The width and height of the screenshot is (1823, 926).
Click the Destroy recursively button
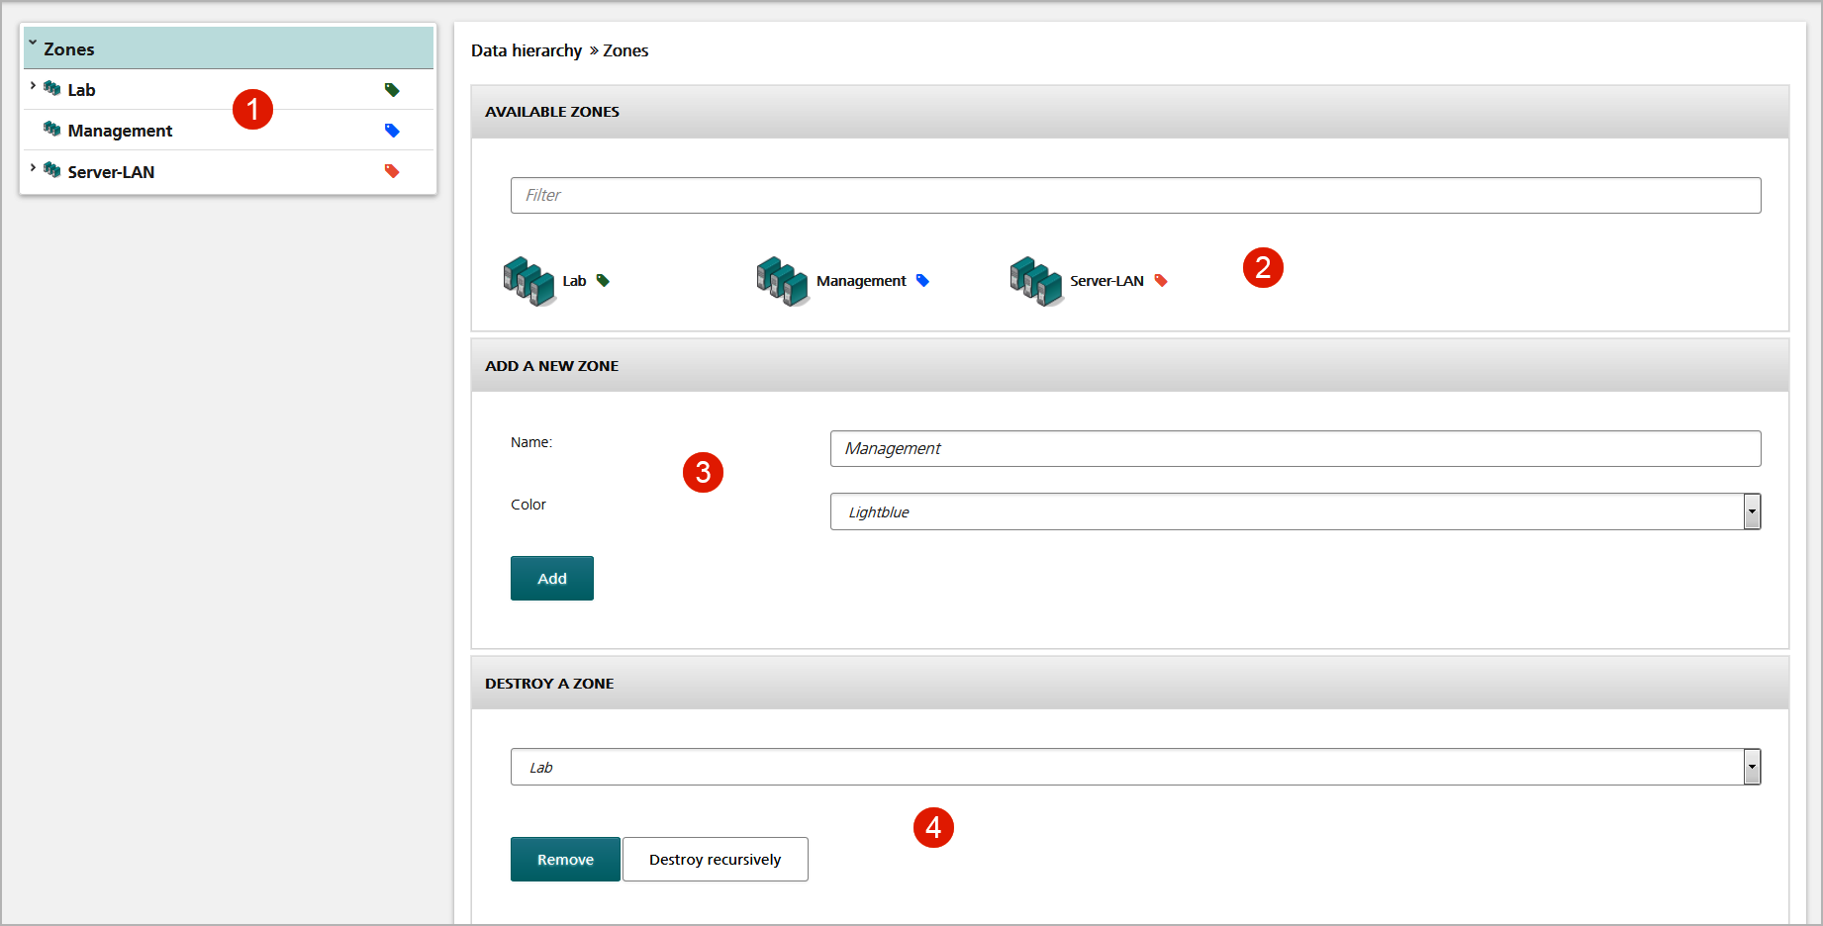(x=716, y=860)
